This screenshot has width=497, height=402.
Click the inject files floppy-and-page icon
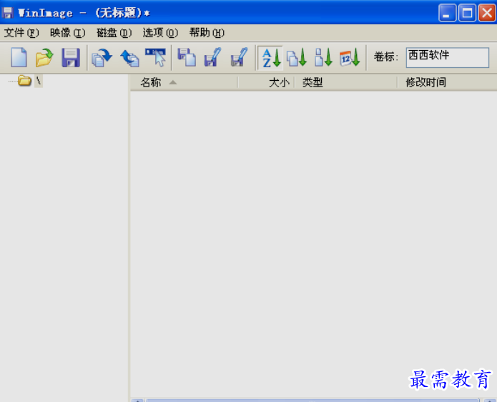coord(187,57)
